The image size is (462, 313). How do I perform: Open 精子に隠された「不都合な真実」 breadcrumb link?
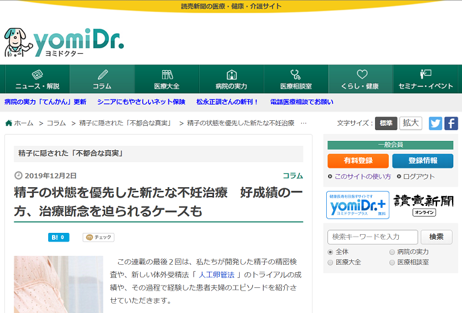pyautogui.click(x=126, y=123)
